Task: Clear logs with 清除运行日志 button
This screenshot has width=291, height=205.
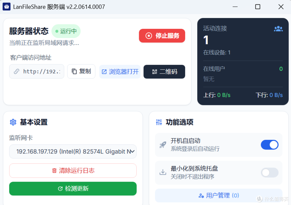Action: click(73, 171)
